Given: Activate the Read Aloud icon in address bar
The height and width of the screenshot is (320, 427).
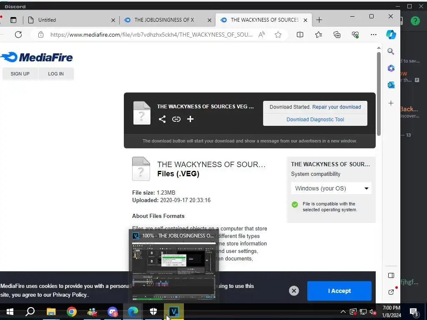Looking at the screenshot, I should [x=262, y=35].
